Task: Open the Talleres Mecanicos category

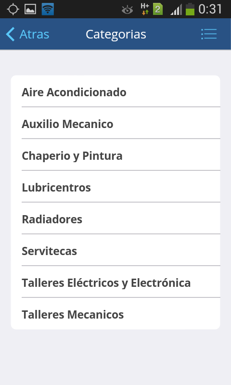Action: coord(115,314)
